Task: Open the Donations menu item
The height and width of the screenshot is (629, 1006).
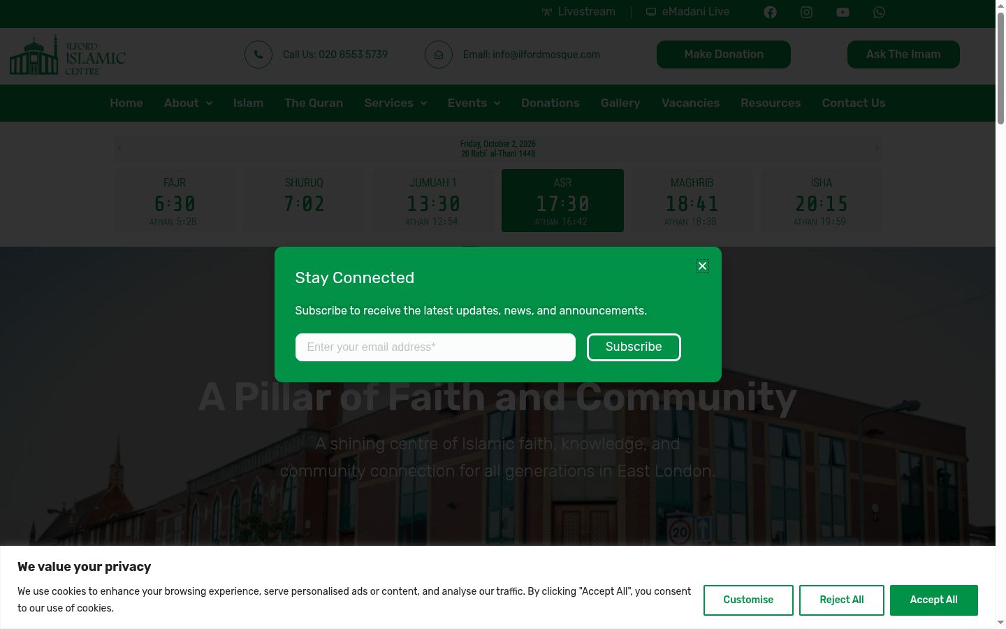Action: (x=551, y=103)
